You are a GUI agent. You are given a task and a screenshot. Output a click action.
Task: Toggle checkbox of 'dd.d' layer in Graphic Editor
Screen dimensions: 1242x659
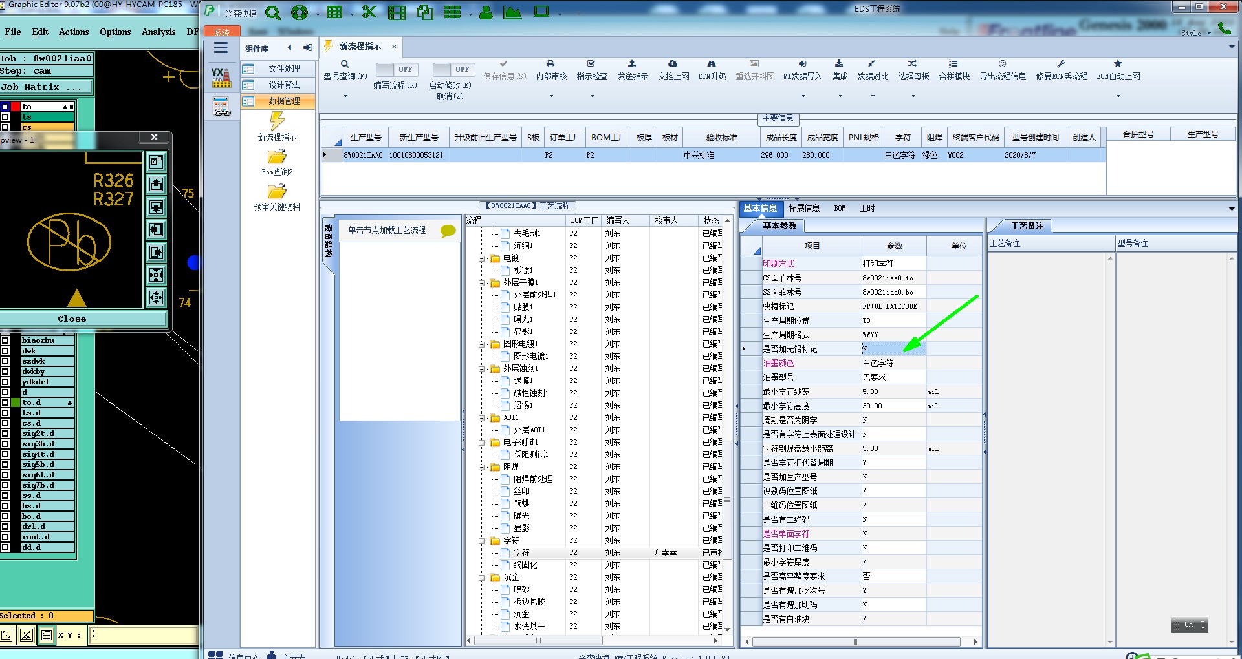5,547
